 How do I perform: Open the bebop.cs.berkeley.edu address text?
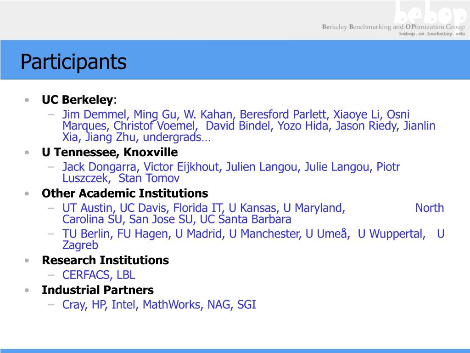pyautogui.click(x=432, y=34)
